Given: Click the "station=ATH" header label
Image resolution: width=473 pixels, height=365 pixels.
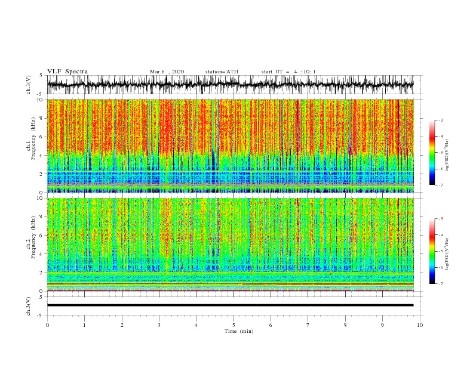Looking at the screenshot, I should tap(222, 72).
